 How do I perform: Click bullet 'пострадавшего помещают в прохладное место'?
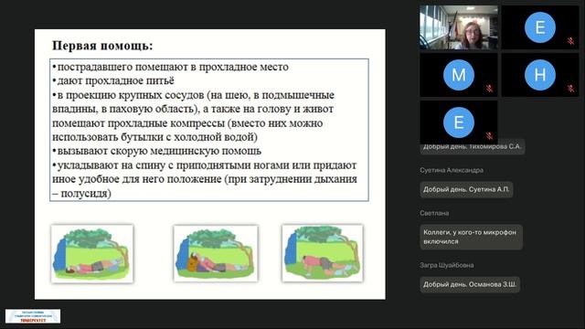pyautogui.click(x=171, y=67)
